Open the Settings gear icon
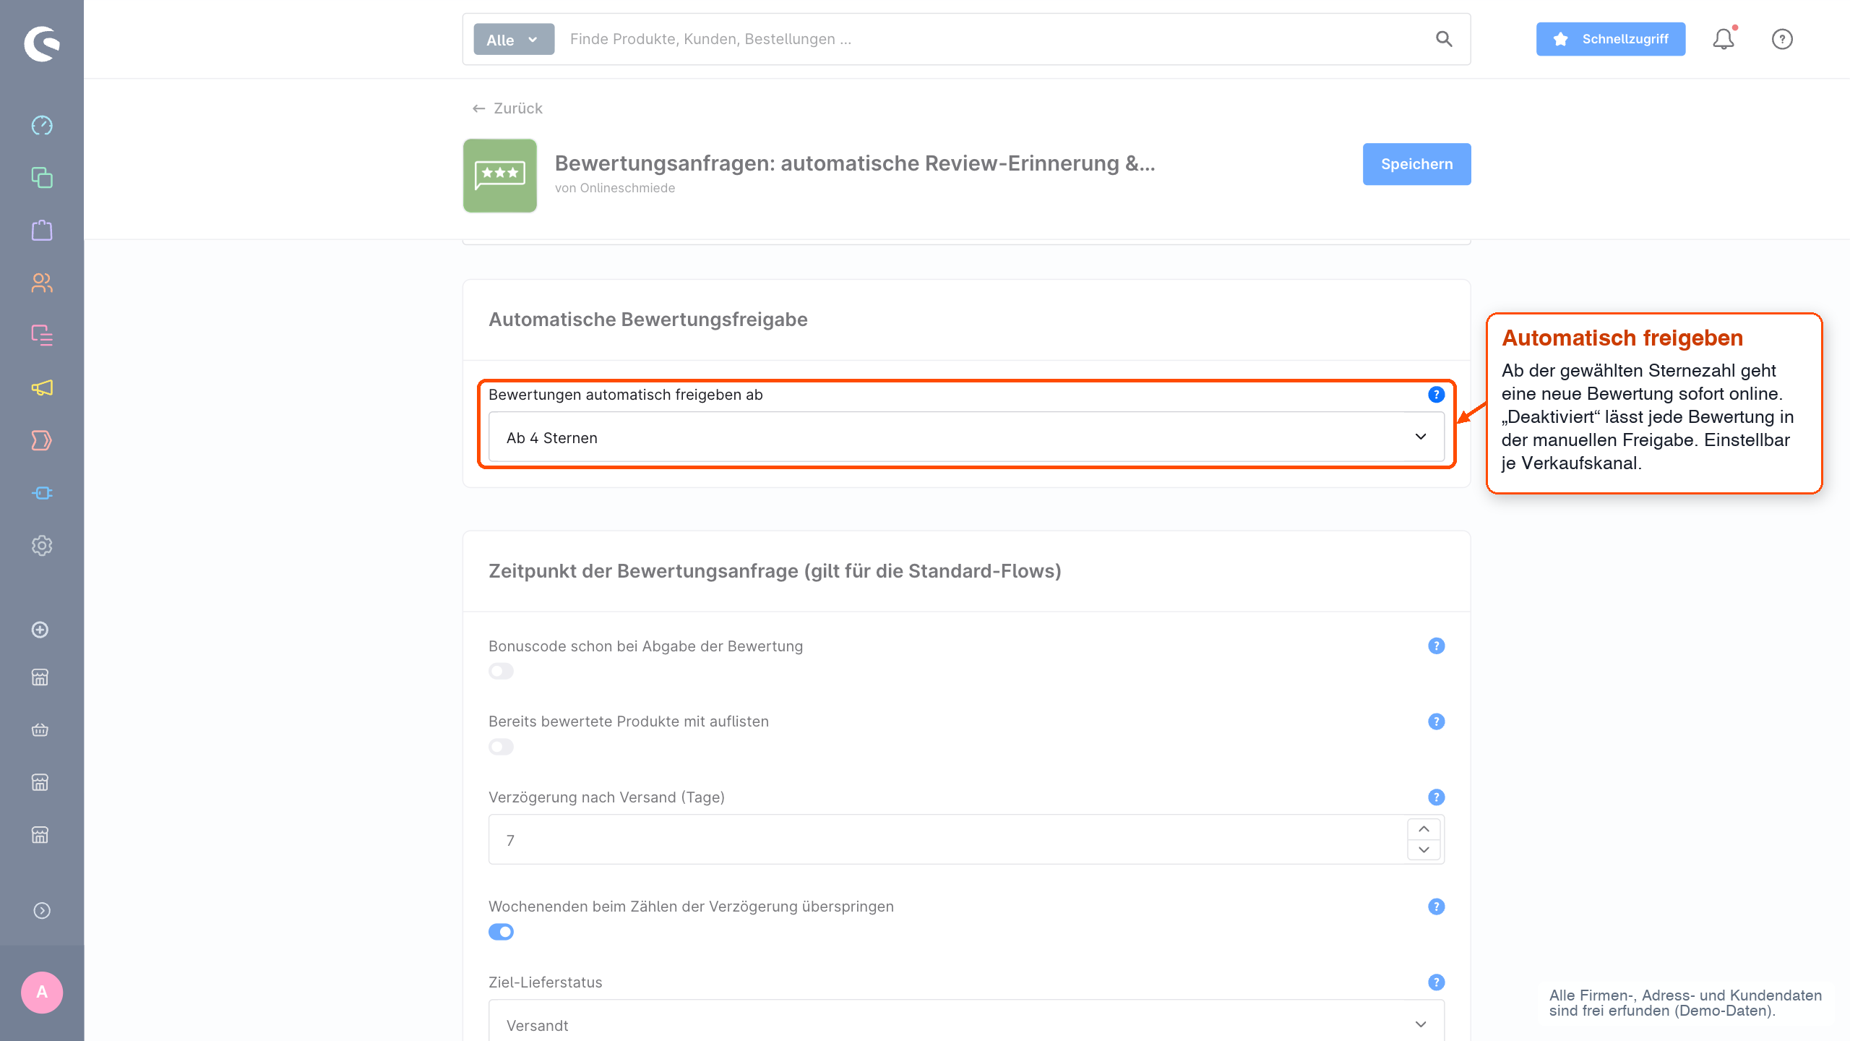 [42, 546]
